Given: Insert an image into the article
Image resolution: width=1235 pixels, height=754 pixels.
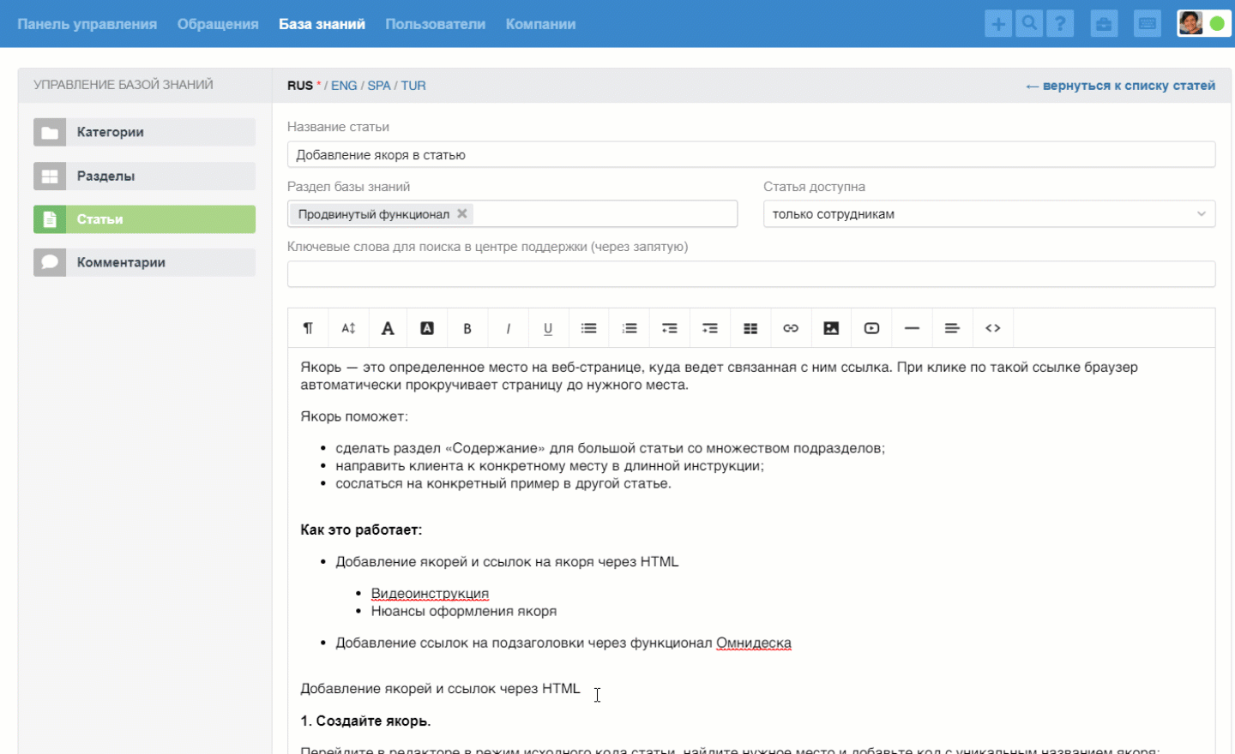Looking at the screenshot, I should [x=831, y=328].
